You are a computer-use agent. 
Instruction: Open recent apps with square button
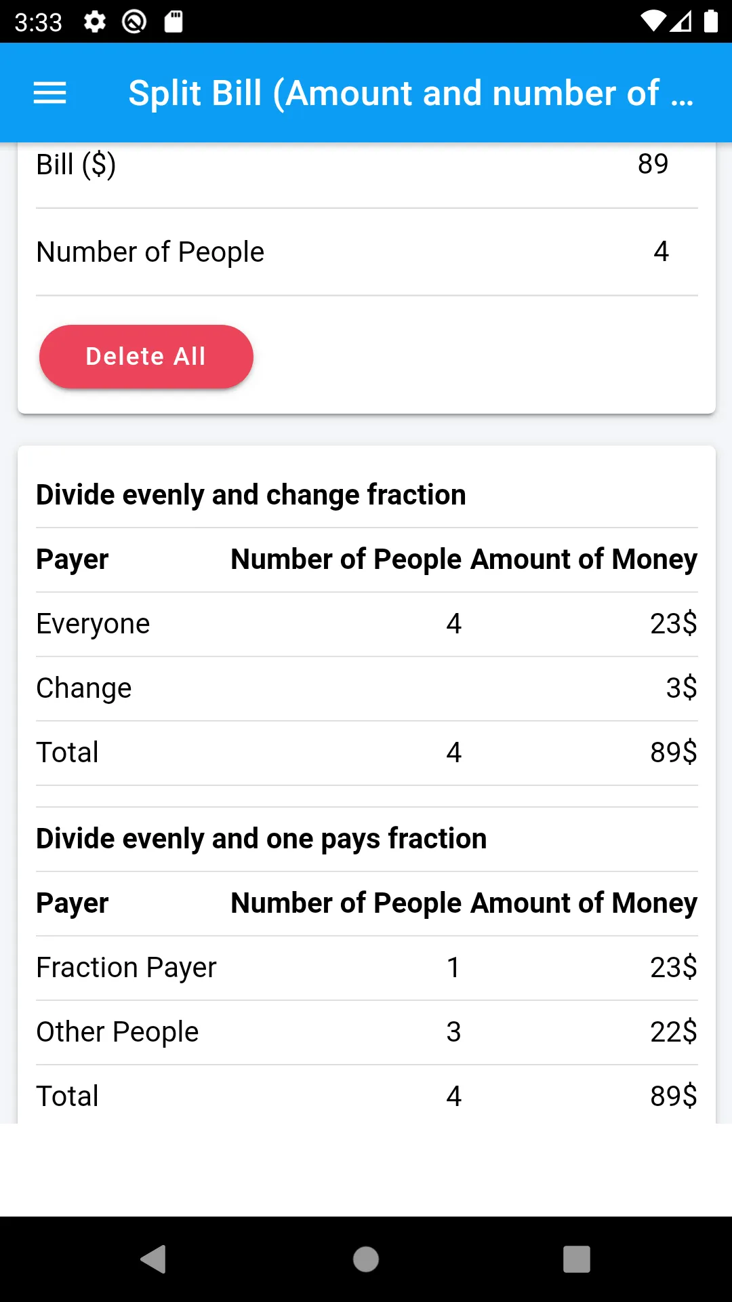[x=577, y=1259]
